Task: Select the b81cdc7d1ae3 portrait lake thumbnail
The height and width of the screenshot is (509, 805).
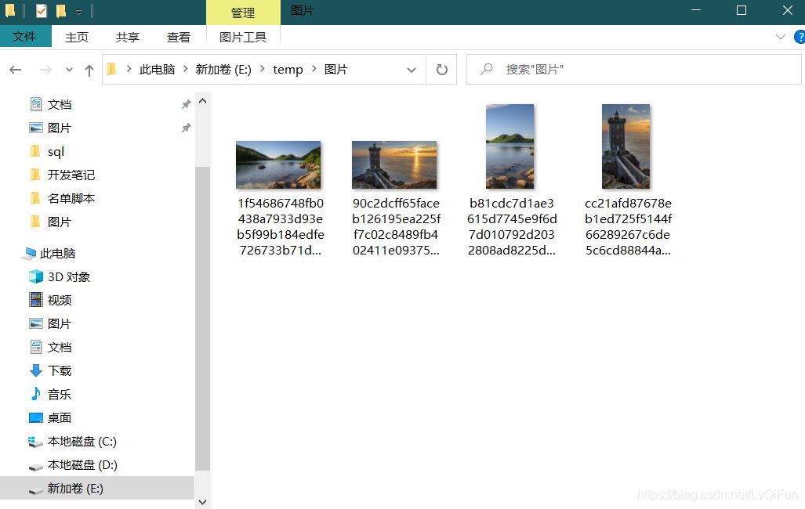Action: pos(509,146)
